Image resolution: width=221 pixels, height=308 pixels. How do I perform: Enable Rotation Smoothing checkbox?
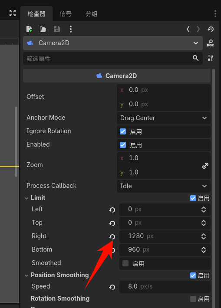click(x=193, y=299)
